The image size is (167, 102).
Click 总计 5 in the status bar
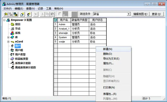[152, 98]
